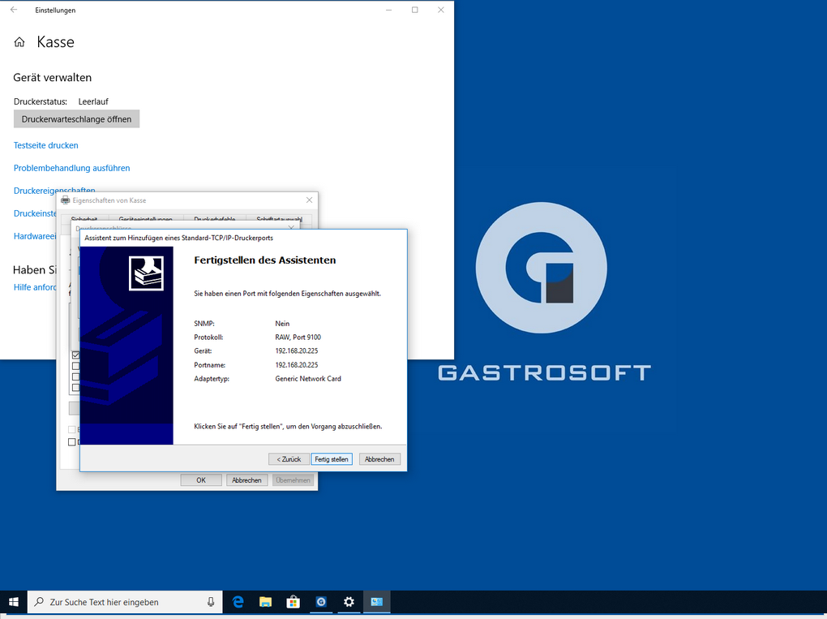
Task: Open the printer queue via Druckerwarteschlange öffnen
Action: (x=76, y=119)
